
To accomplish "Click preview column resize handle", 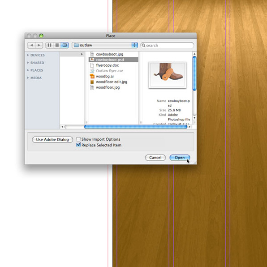I will (194, 122).
